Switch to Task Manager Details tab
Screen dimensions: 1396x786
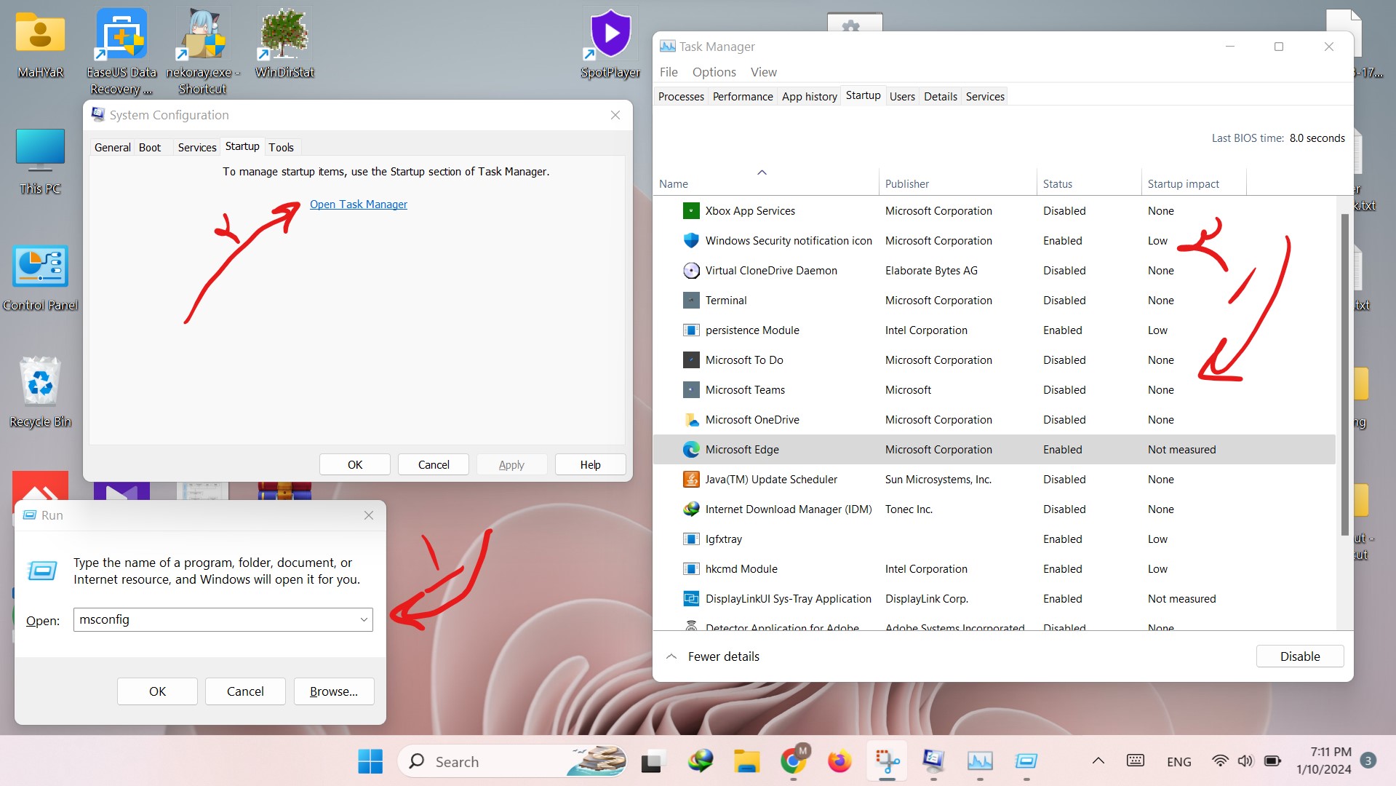point(940,97)
